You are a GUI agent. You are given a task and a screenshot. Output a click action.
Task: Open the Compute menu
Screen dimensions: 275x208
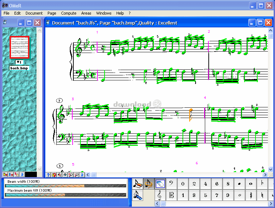point(69,13)
